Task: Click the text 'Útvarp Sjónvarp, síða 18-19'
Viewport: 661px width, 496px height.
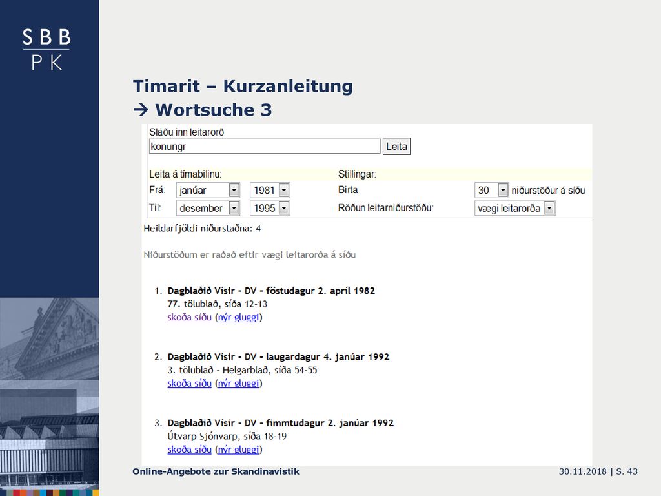Action: [227, 437]
